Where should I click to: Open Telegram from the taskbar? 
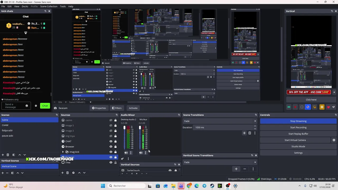[204, 186]
